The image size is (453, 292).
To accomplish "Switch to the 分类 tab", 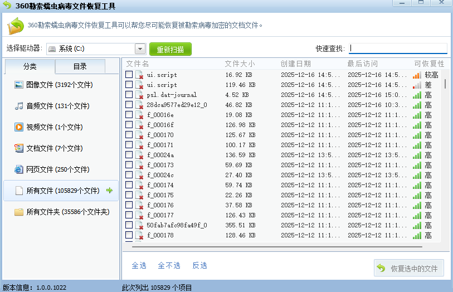I will point(30,67).
